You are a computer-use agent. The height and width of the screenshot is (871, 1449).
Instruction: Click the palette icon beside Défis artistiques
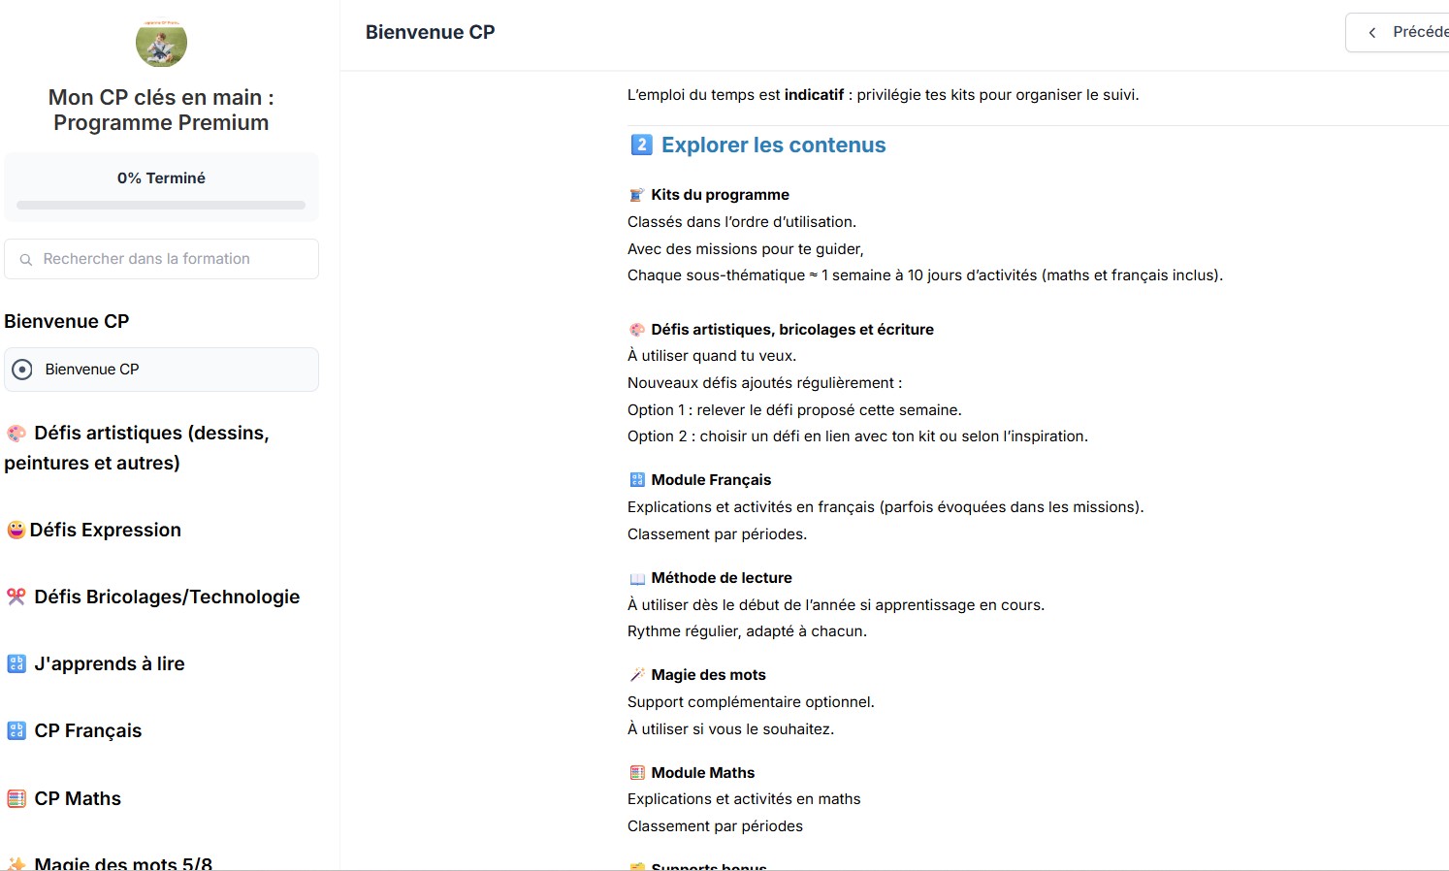coord(16,434)
